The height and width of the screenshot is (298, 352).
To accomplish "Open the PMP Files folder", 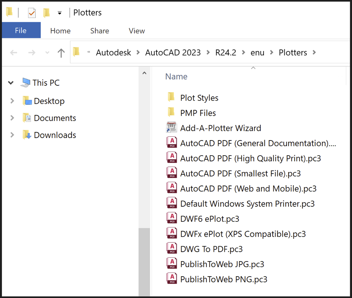I will click(x=198, y=113).
